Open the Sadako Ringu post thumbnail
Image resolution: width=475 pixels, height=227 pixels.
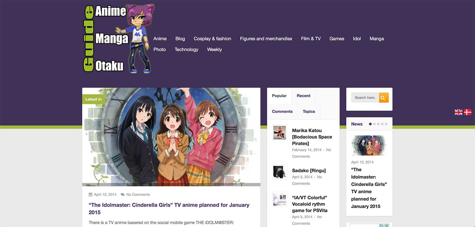tap(279, 172)
